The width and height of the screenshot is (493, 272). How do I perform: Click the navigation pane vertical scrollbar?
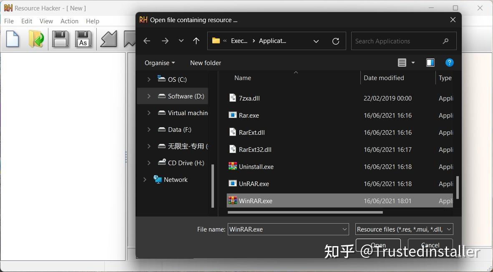(213, 186)
